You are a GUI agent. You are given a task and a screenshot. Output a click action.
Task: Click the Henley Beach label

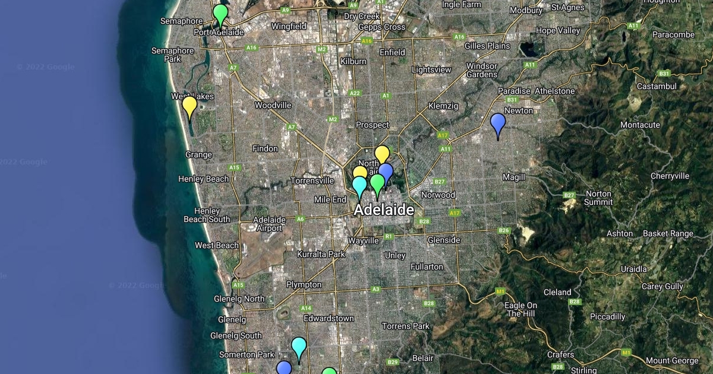click(x=203, y=179)
